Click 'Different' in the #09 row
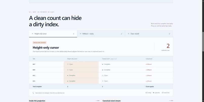 (x=149, y=70)
